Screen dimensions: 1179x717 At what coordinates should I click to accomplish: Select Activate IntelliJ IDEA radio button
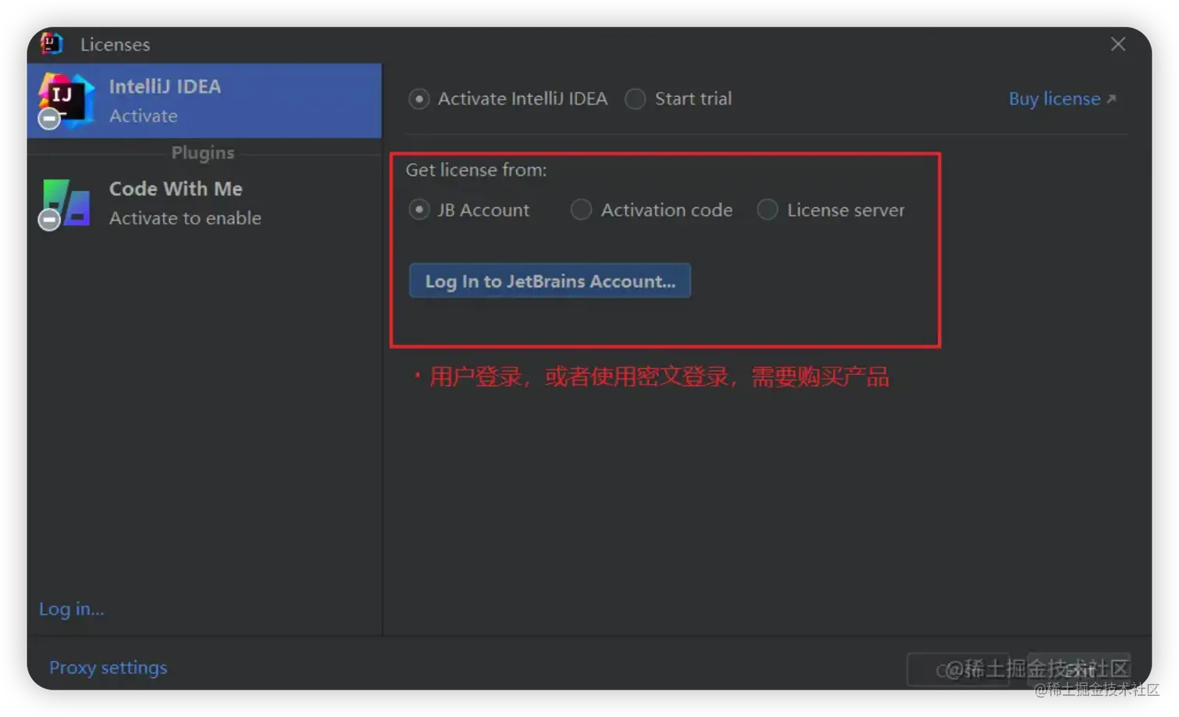419,99
